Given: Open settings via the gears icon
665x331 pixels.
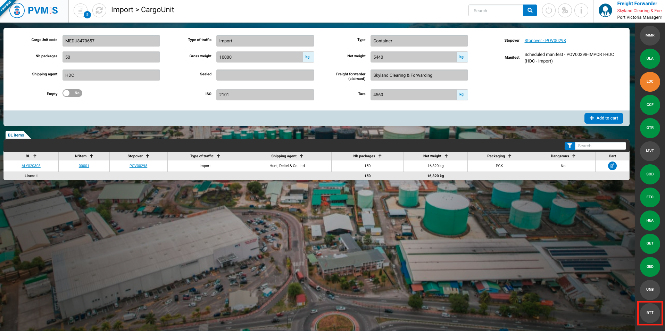Looking at the screenshot, I should (565, 10).
